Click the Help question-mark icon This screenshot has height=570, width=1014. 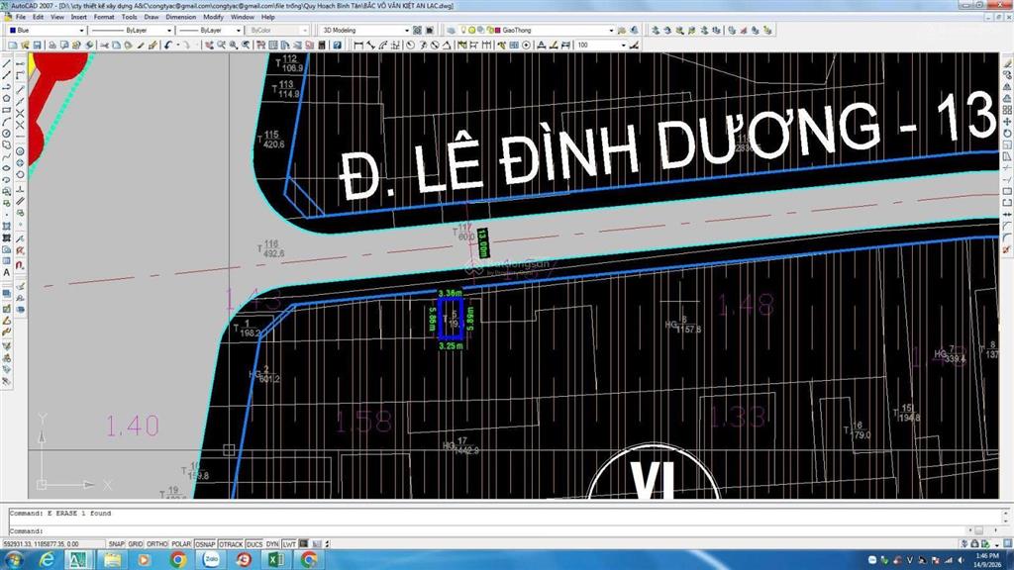pyautogui.click(x=337, y=46)
